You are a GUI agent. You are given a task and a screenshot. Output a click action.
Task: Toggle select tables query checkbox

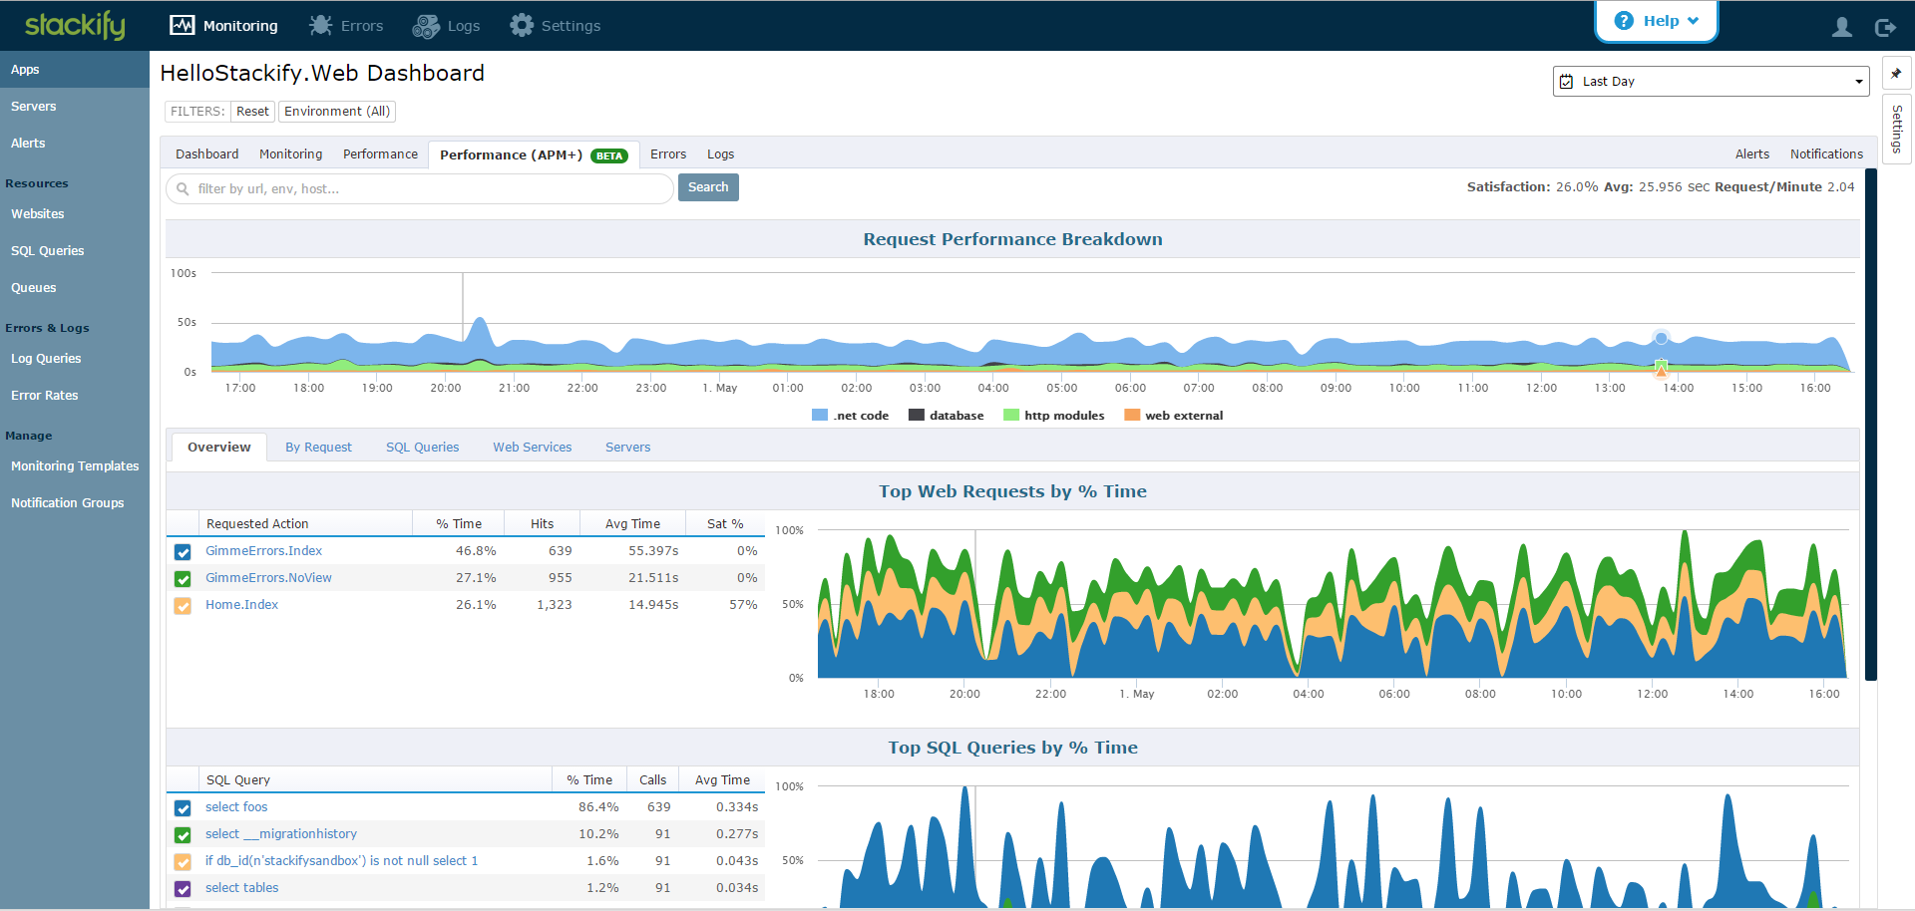tap(183, 889)
